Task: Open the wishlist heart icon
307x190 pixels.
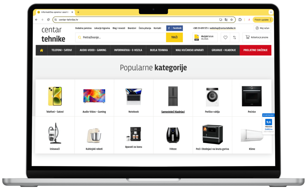Action: point(225,37)
